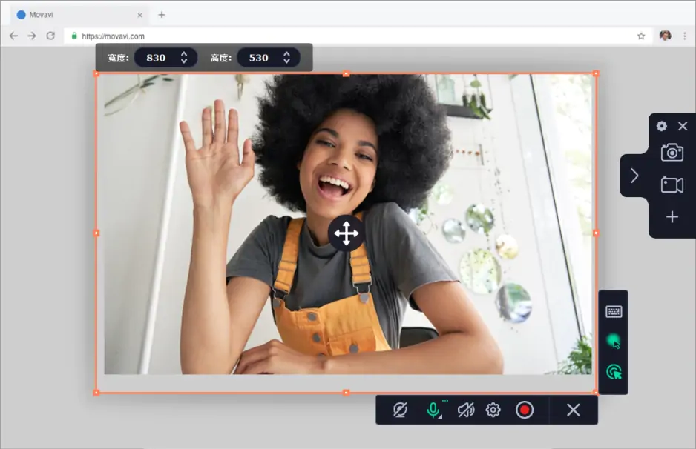Open a new browser tab

(x=162, y=15)
